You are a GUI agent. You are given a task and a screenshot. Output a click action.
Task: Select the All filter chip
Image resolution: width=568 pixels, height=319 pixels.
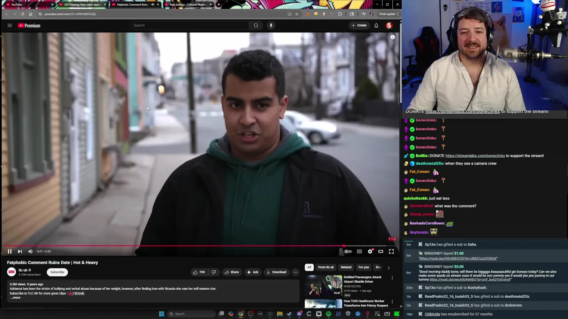point(309,267)
